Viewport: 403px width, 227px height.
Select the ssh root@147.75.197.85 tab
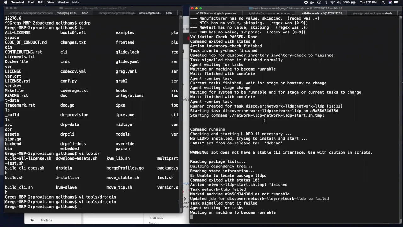(x=322, y=13)
